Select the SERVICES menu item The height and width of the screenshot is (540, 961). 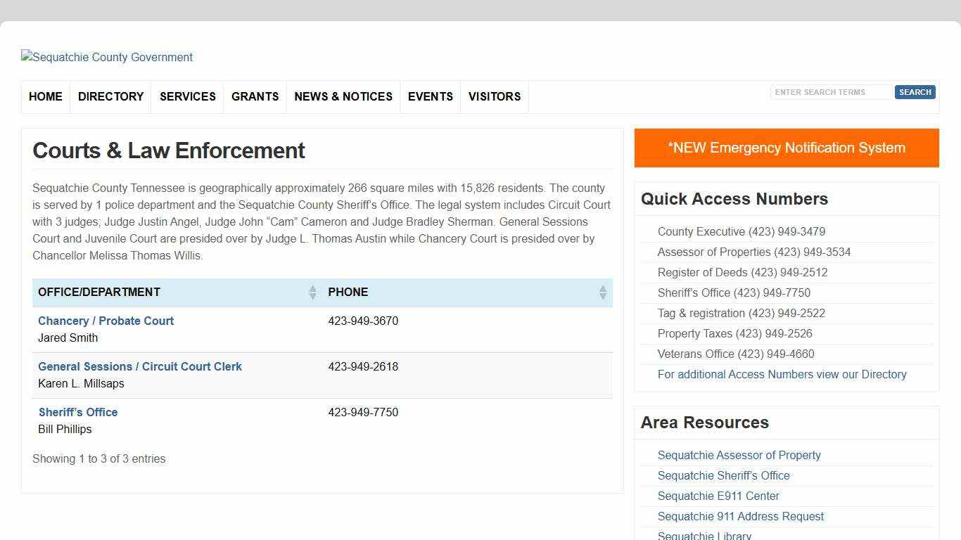point(187,96)
